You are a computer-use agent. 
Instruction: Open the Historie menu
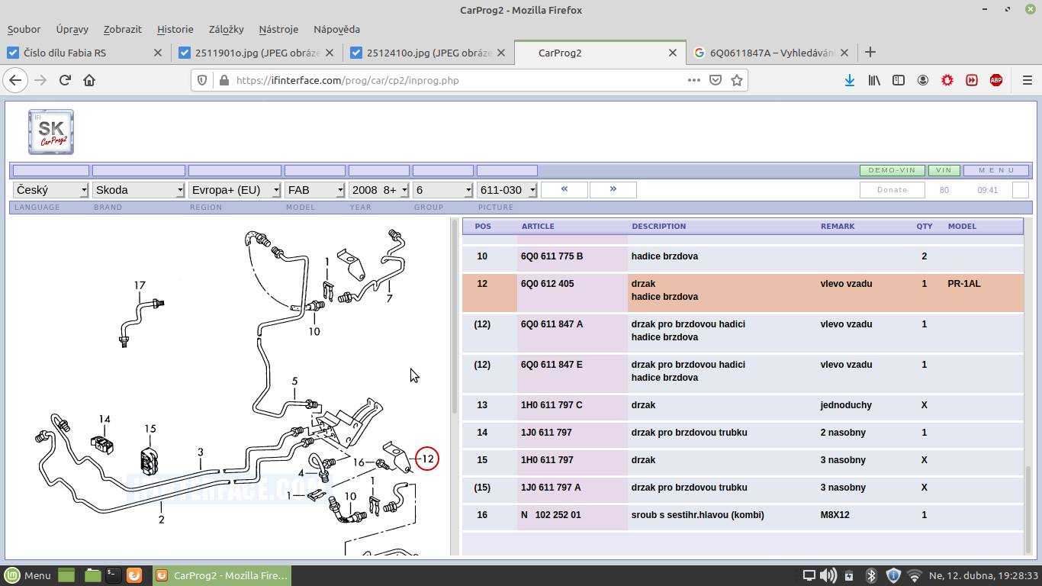coord(175,29)
